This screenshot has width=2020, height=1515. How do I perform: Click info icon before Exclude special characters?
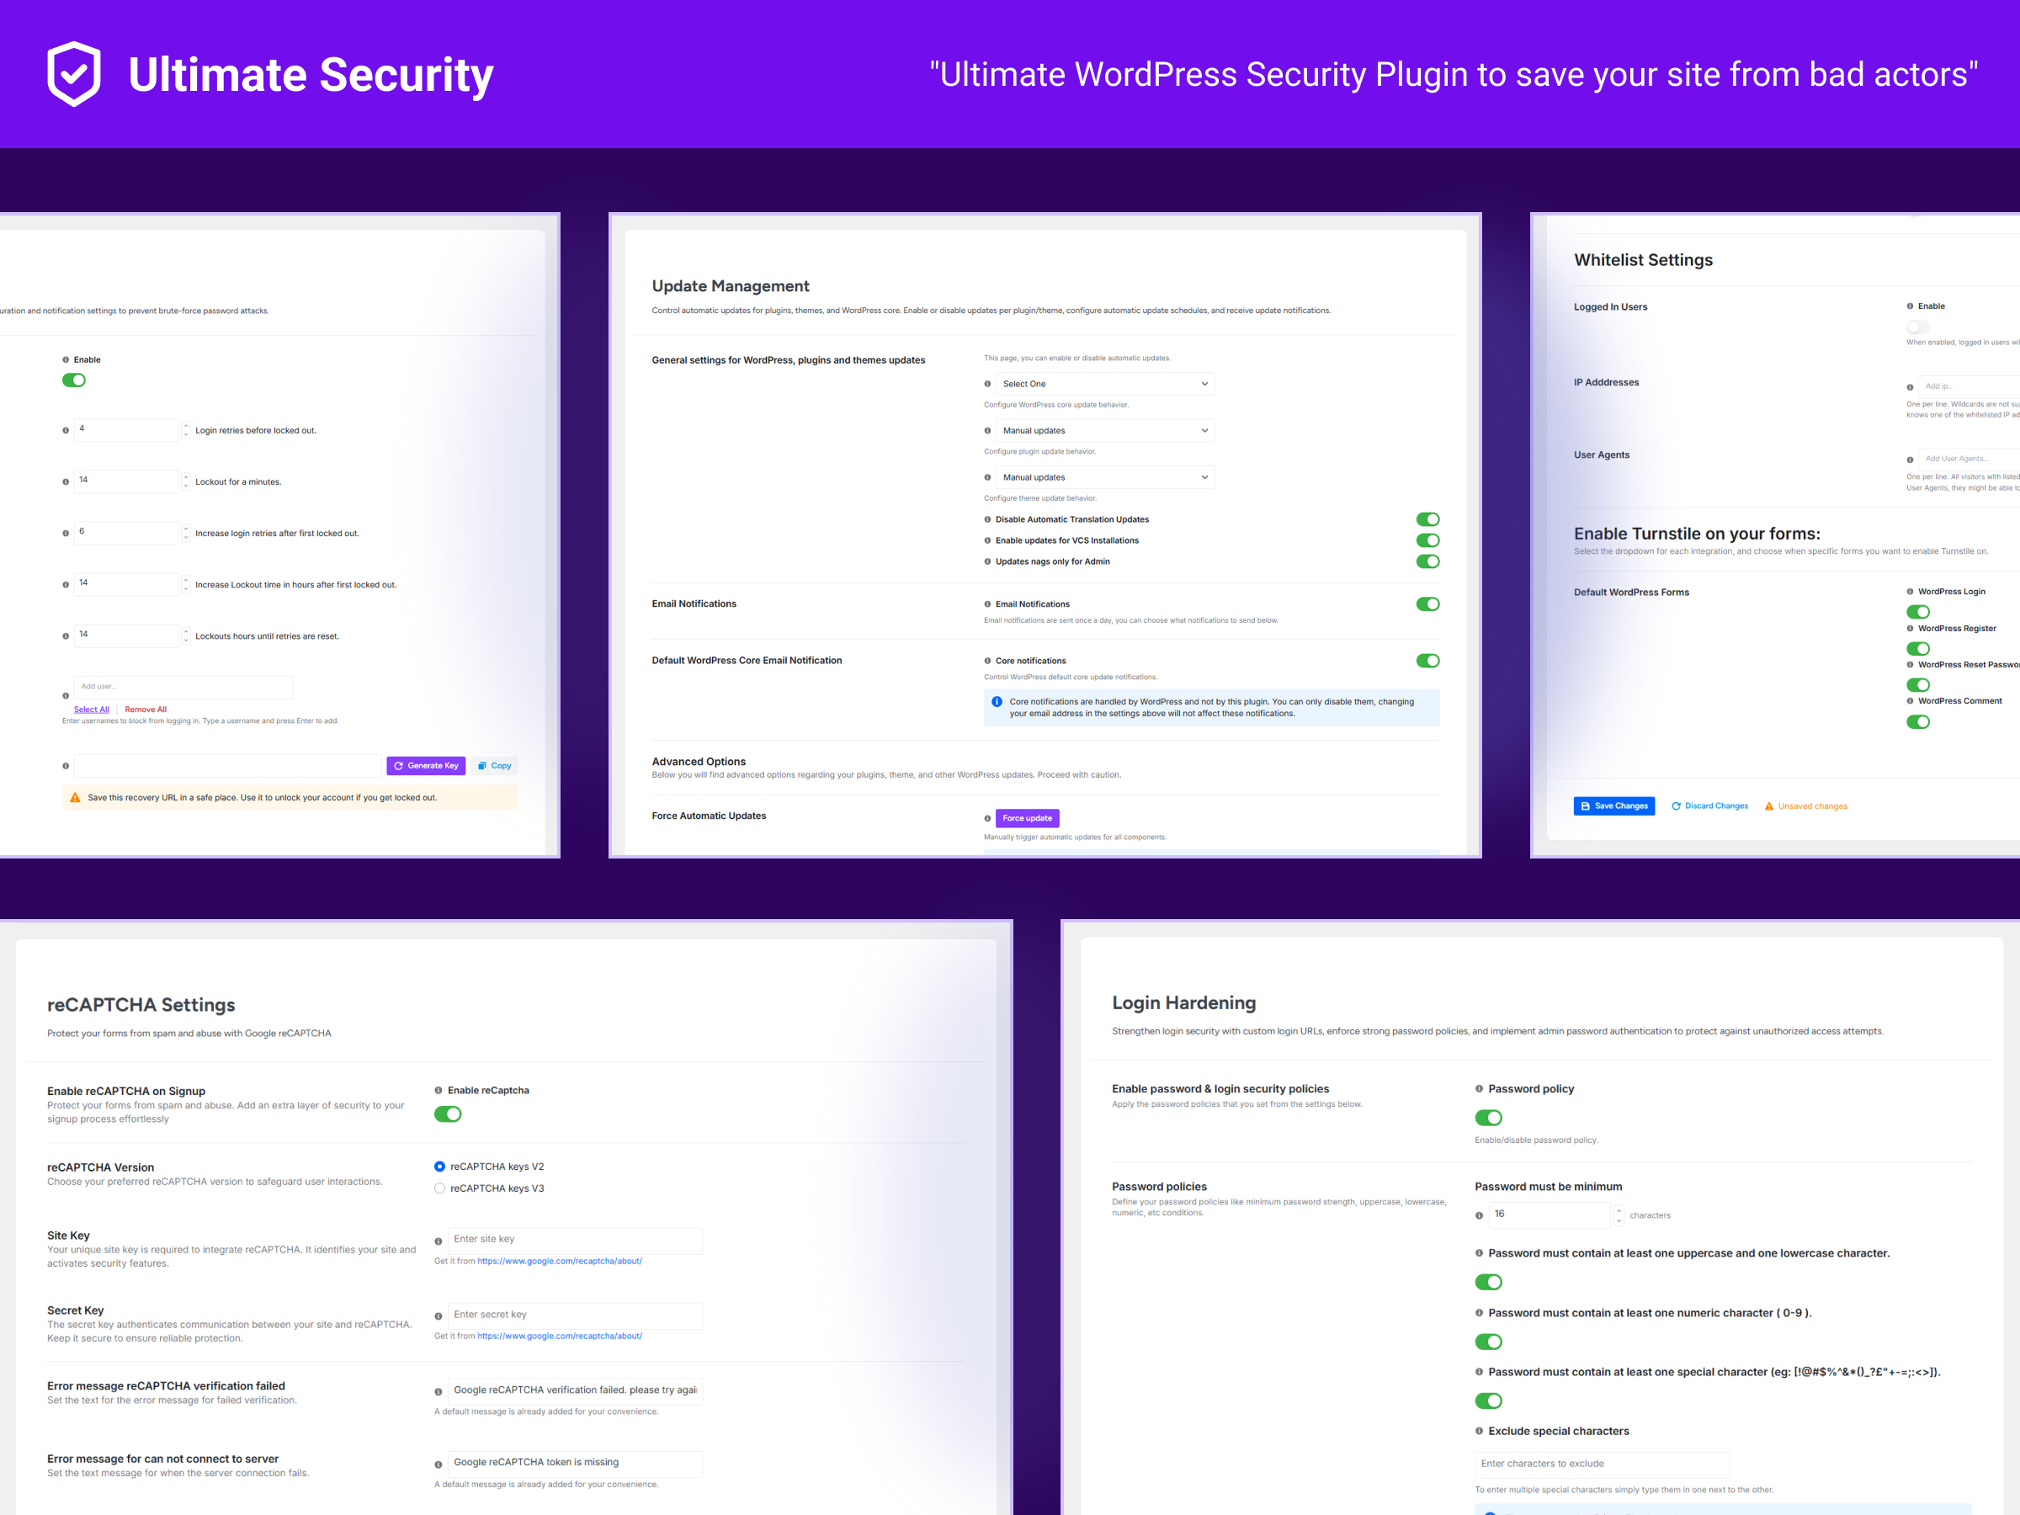coord(1479,1431)
